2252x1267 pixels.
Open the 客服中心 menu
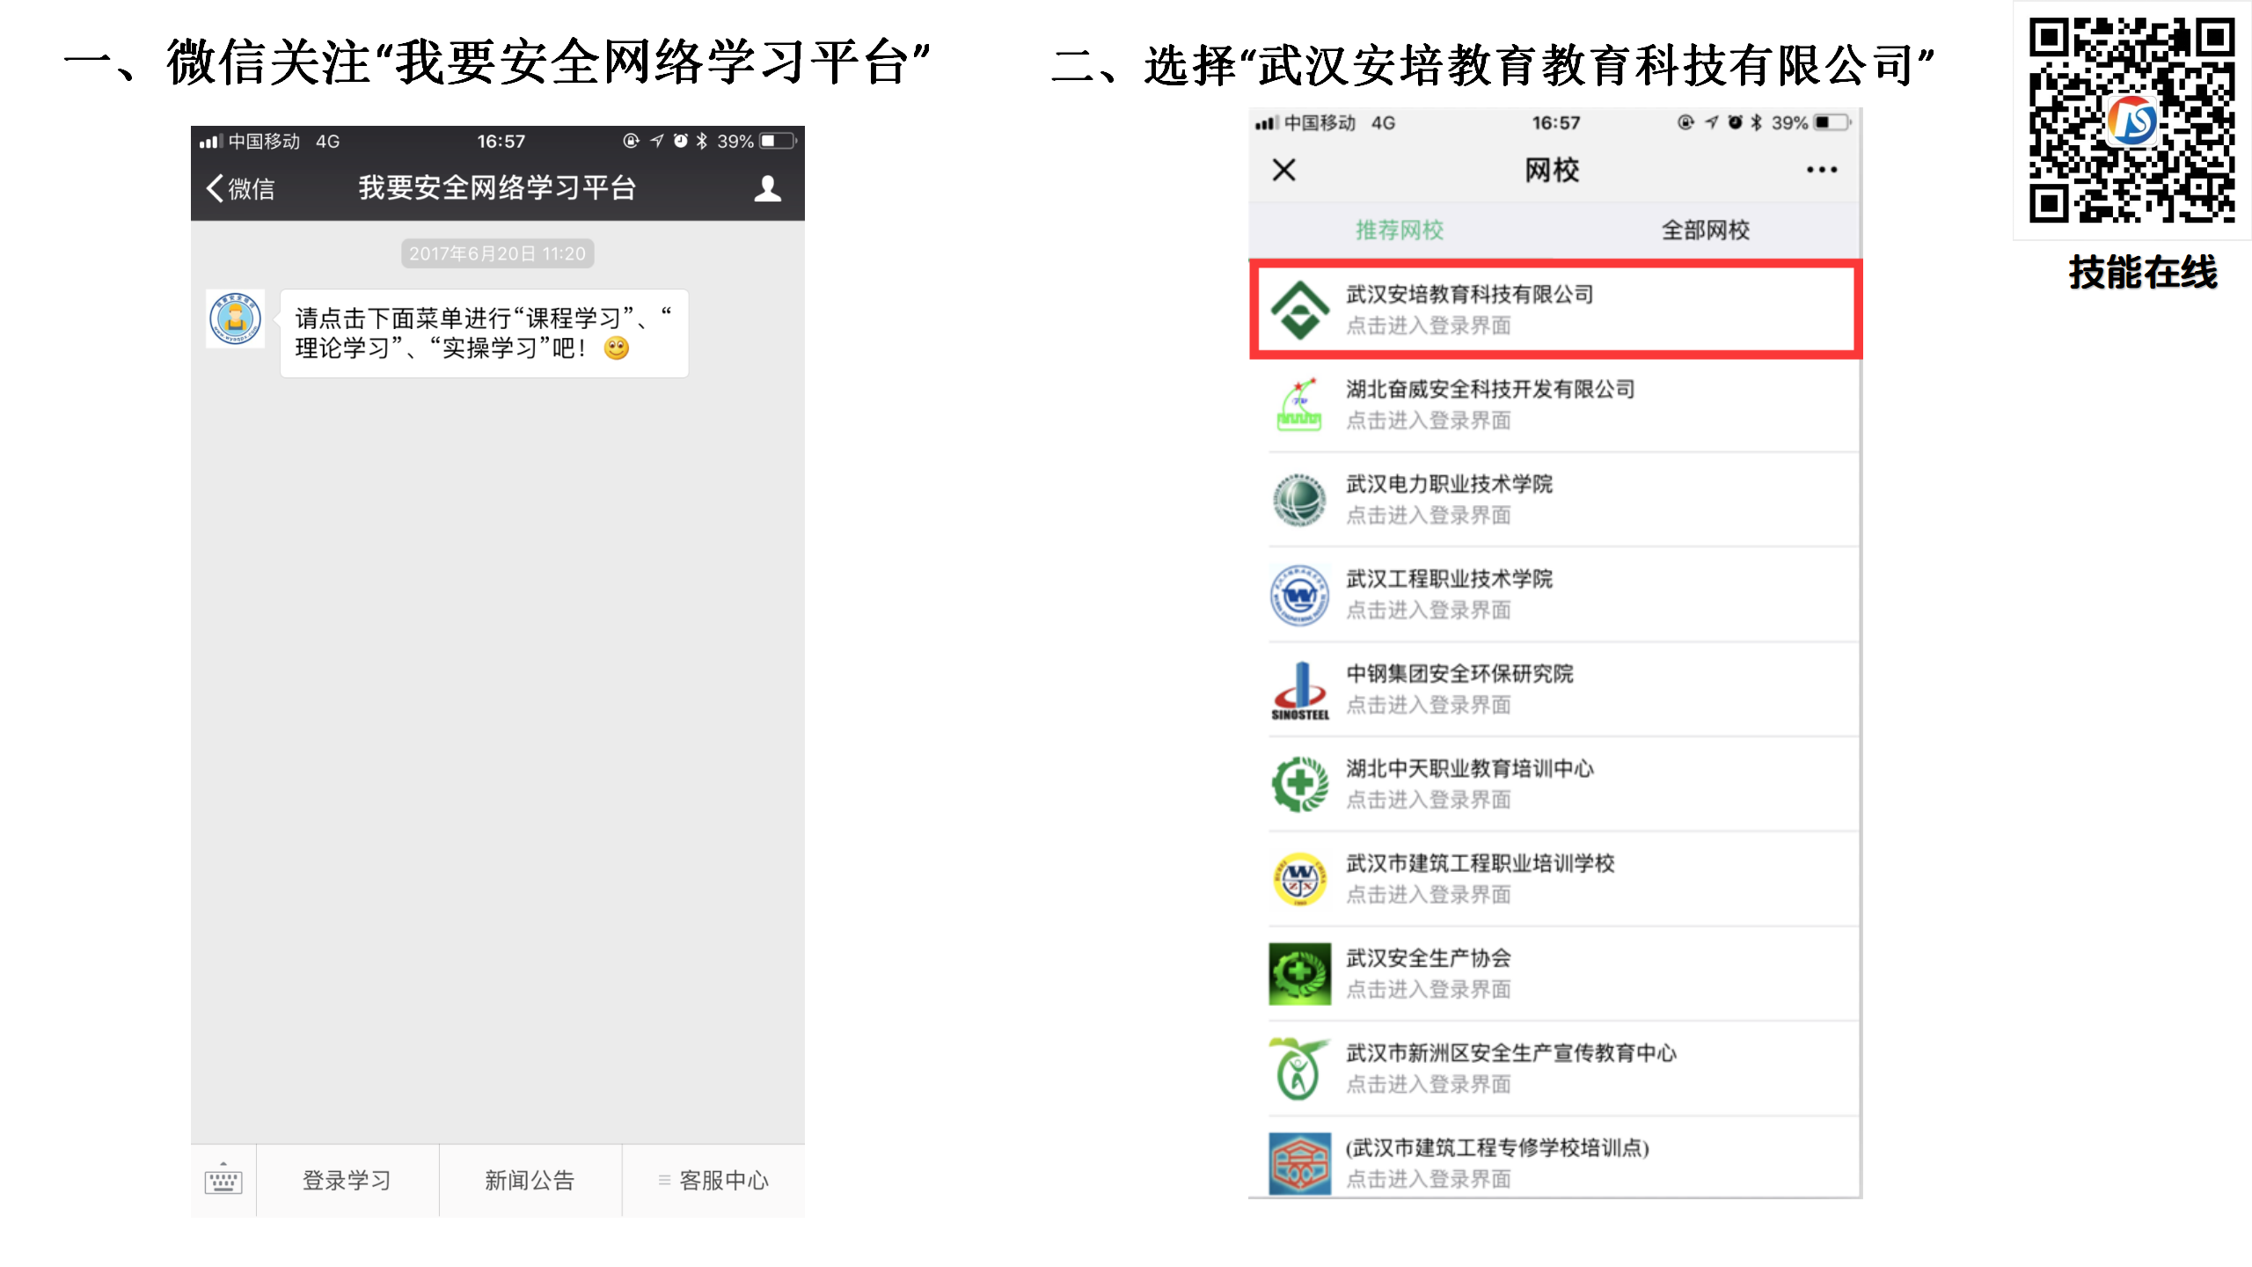tap(713, 1180)
